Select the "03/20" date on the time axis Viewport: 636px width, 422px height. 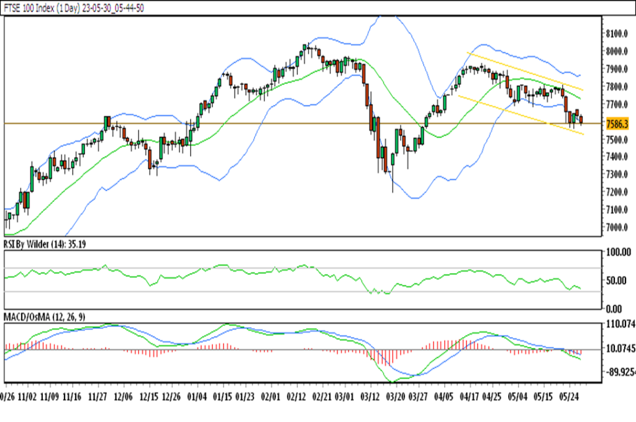coord(395,397)
